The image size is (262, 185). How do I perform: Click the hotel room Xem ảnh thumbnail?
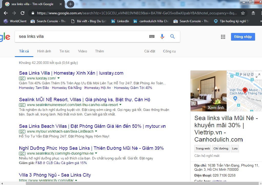pos(208,91)
